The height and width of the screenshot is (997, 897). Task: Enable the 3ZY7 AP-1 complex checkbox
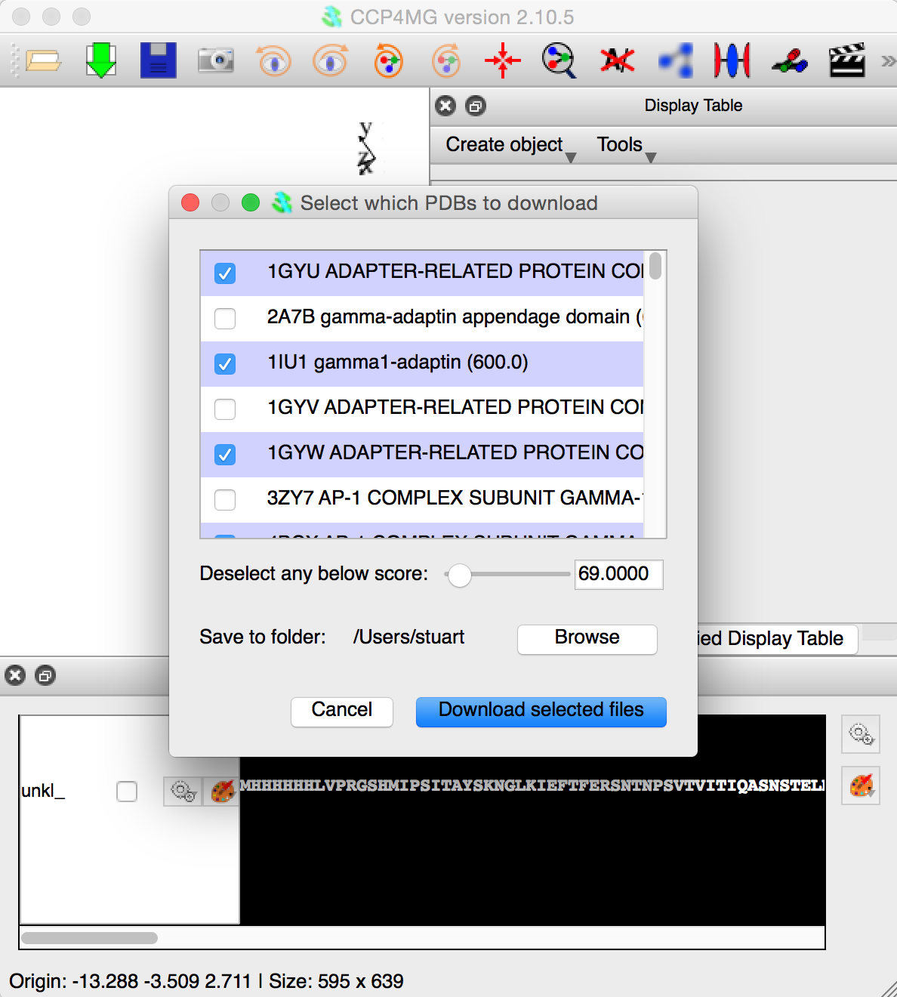pyautogui.click(x=225, y=500)
